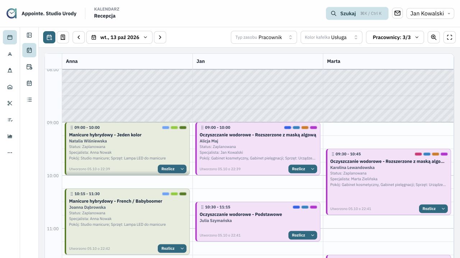
Task: Open the calendar module in the main sidebar
Action: (10, 37)
